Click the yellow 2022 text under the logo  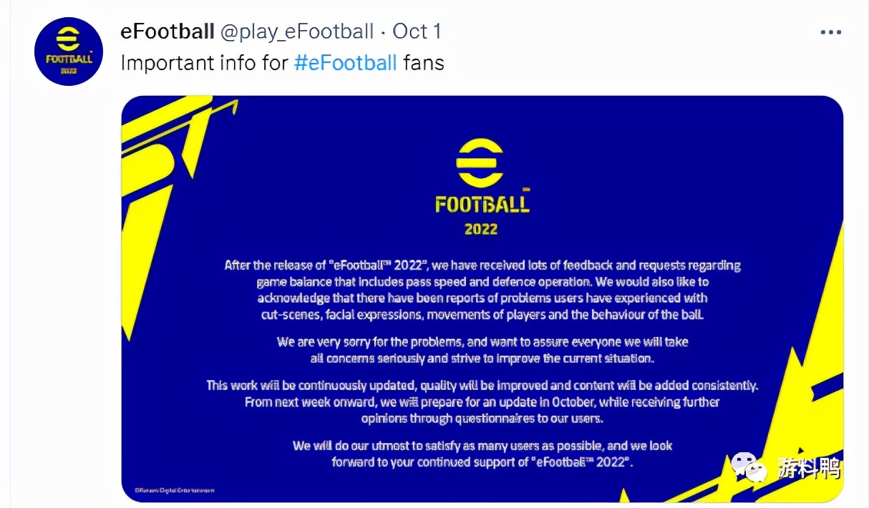480,230
